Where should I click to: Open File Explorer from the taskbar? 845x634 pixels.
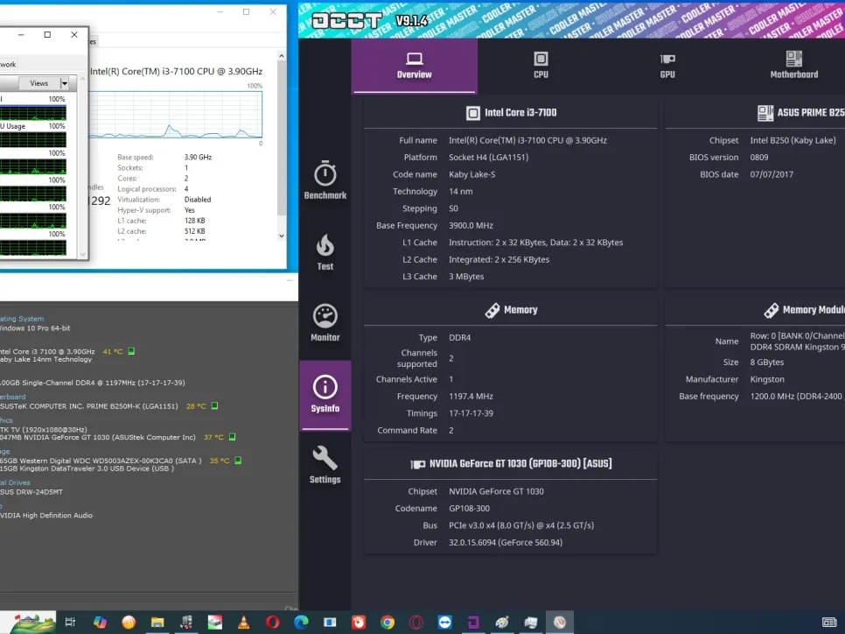tap(157, 622)
